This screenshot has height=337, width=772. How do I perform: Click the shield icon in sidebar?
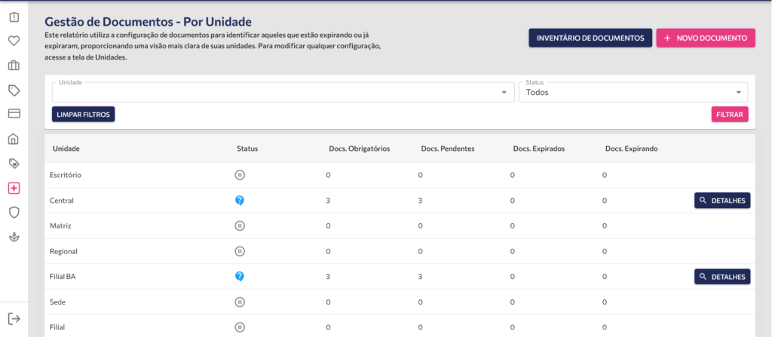point(14,213)
